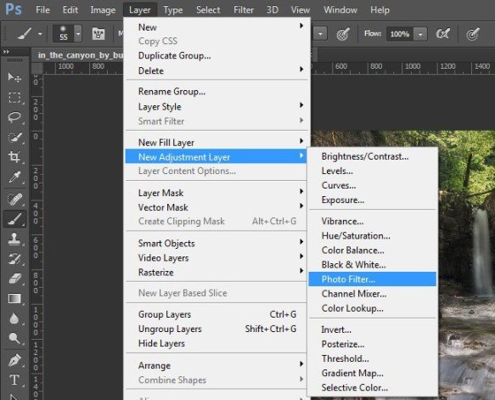
Task: Select the Crop tool
Action: point(14,156)
